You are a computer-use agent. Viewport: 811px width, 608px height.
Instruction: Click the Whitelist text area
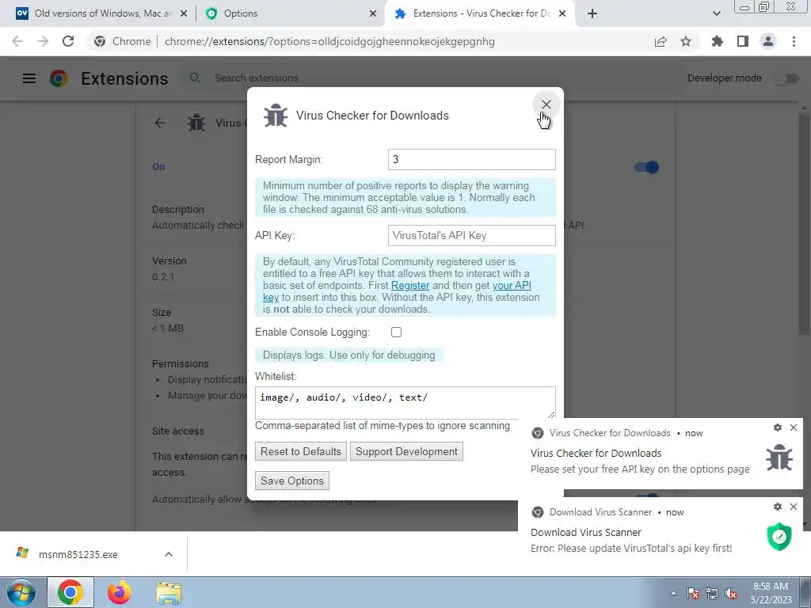tap(405, 402)
